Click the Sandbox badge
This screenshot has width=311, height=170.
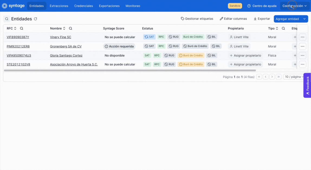point(235,6)
